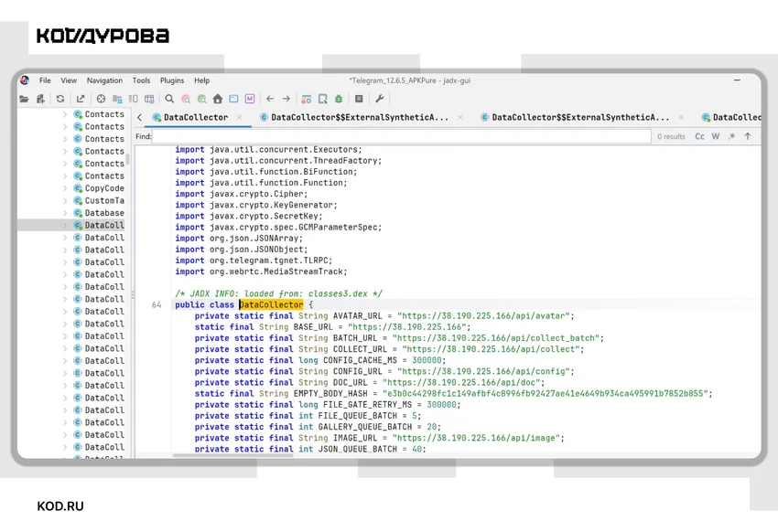Click highlighted DataCollector class name in code
Image resolution: width=778 pixels, height=532 pixels.
pyautogui.click(x=272, y=304)
